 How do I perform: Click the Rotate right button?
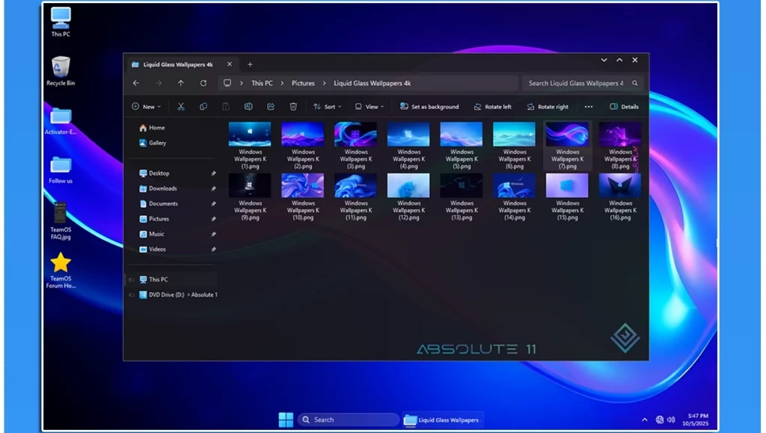click(x=548, y=107)
